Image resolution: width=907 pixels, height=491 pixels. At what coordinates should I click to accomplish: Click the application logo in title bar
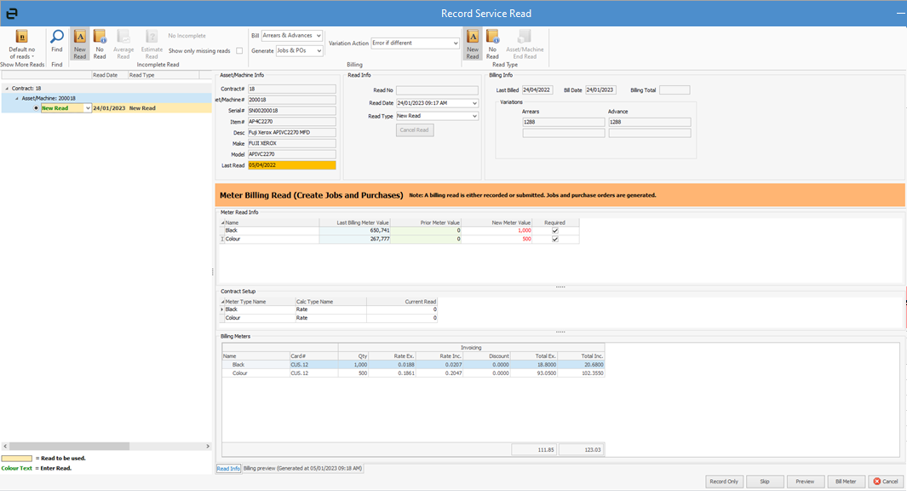(x=12, y=14)
